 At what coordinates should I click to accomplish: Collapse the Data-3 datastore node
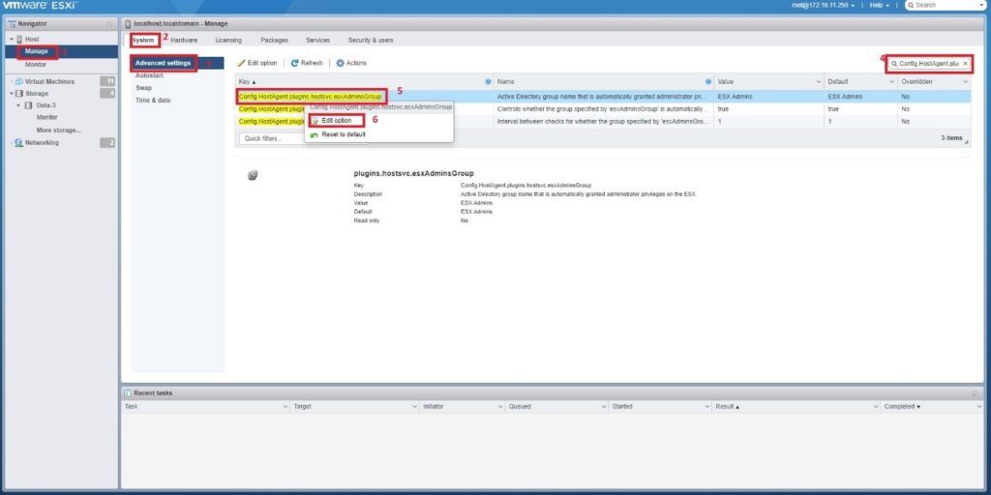tap(18, 105)
